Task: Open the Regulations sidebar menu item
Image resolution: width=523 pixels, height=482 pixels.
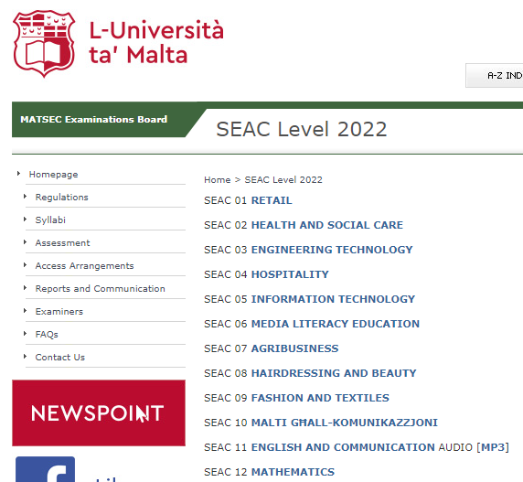Action: 61,198
